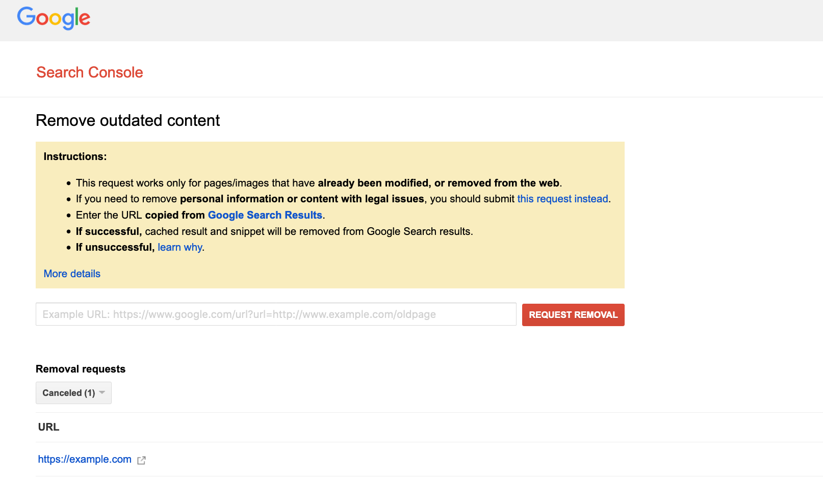Viewport: 823px width, 479px height.
Task: Click the REQUEST REMOVAL button
Action: (x=573, y=315)
